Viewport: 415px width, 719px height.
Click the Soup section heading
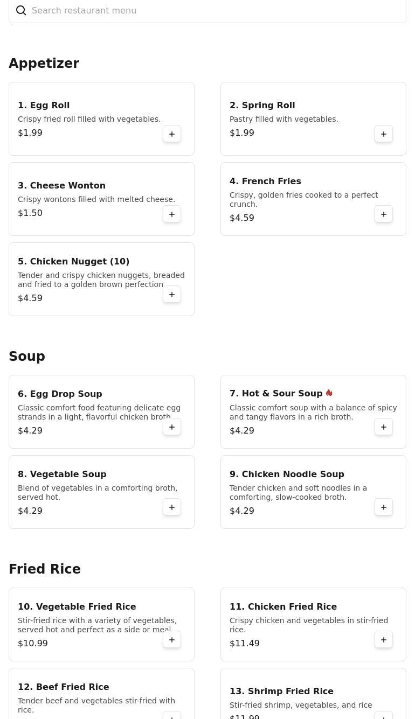pyautogui.click(x=27, y=357)
